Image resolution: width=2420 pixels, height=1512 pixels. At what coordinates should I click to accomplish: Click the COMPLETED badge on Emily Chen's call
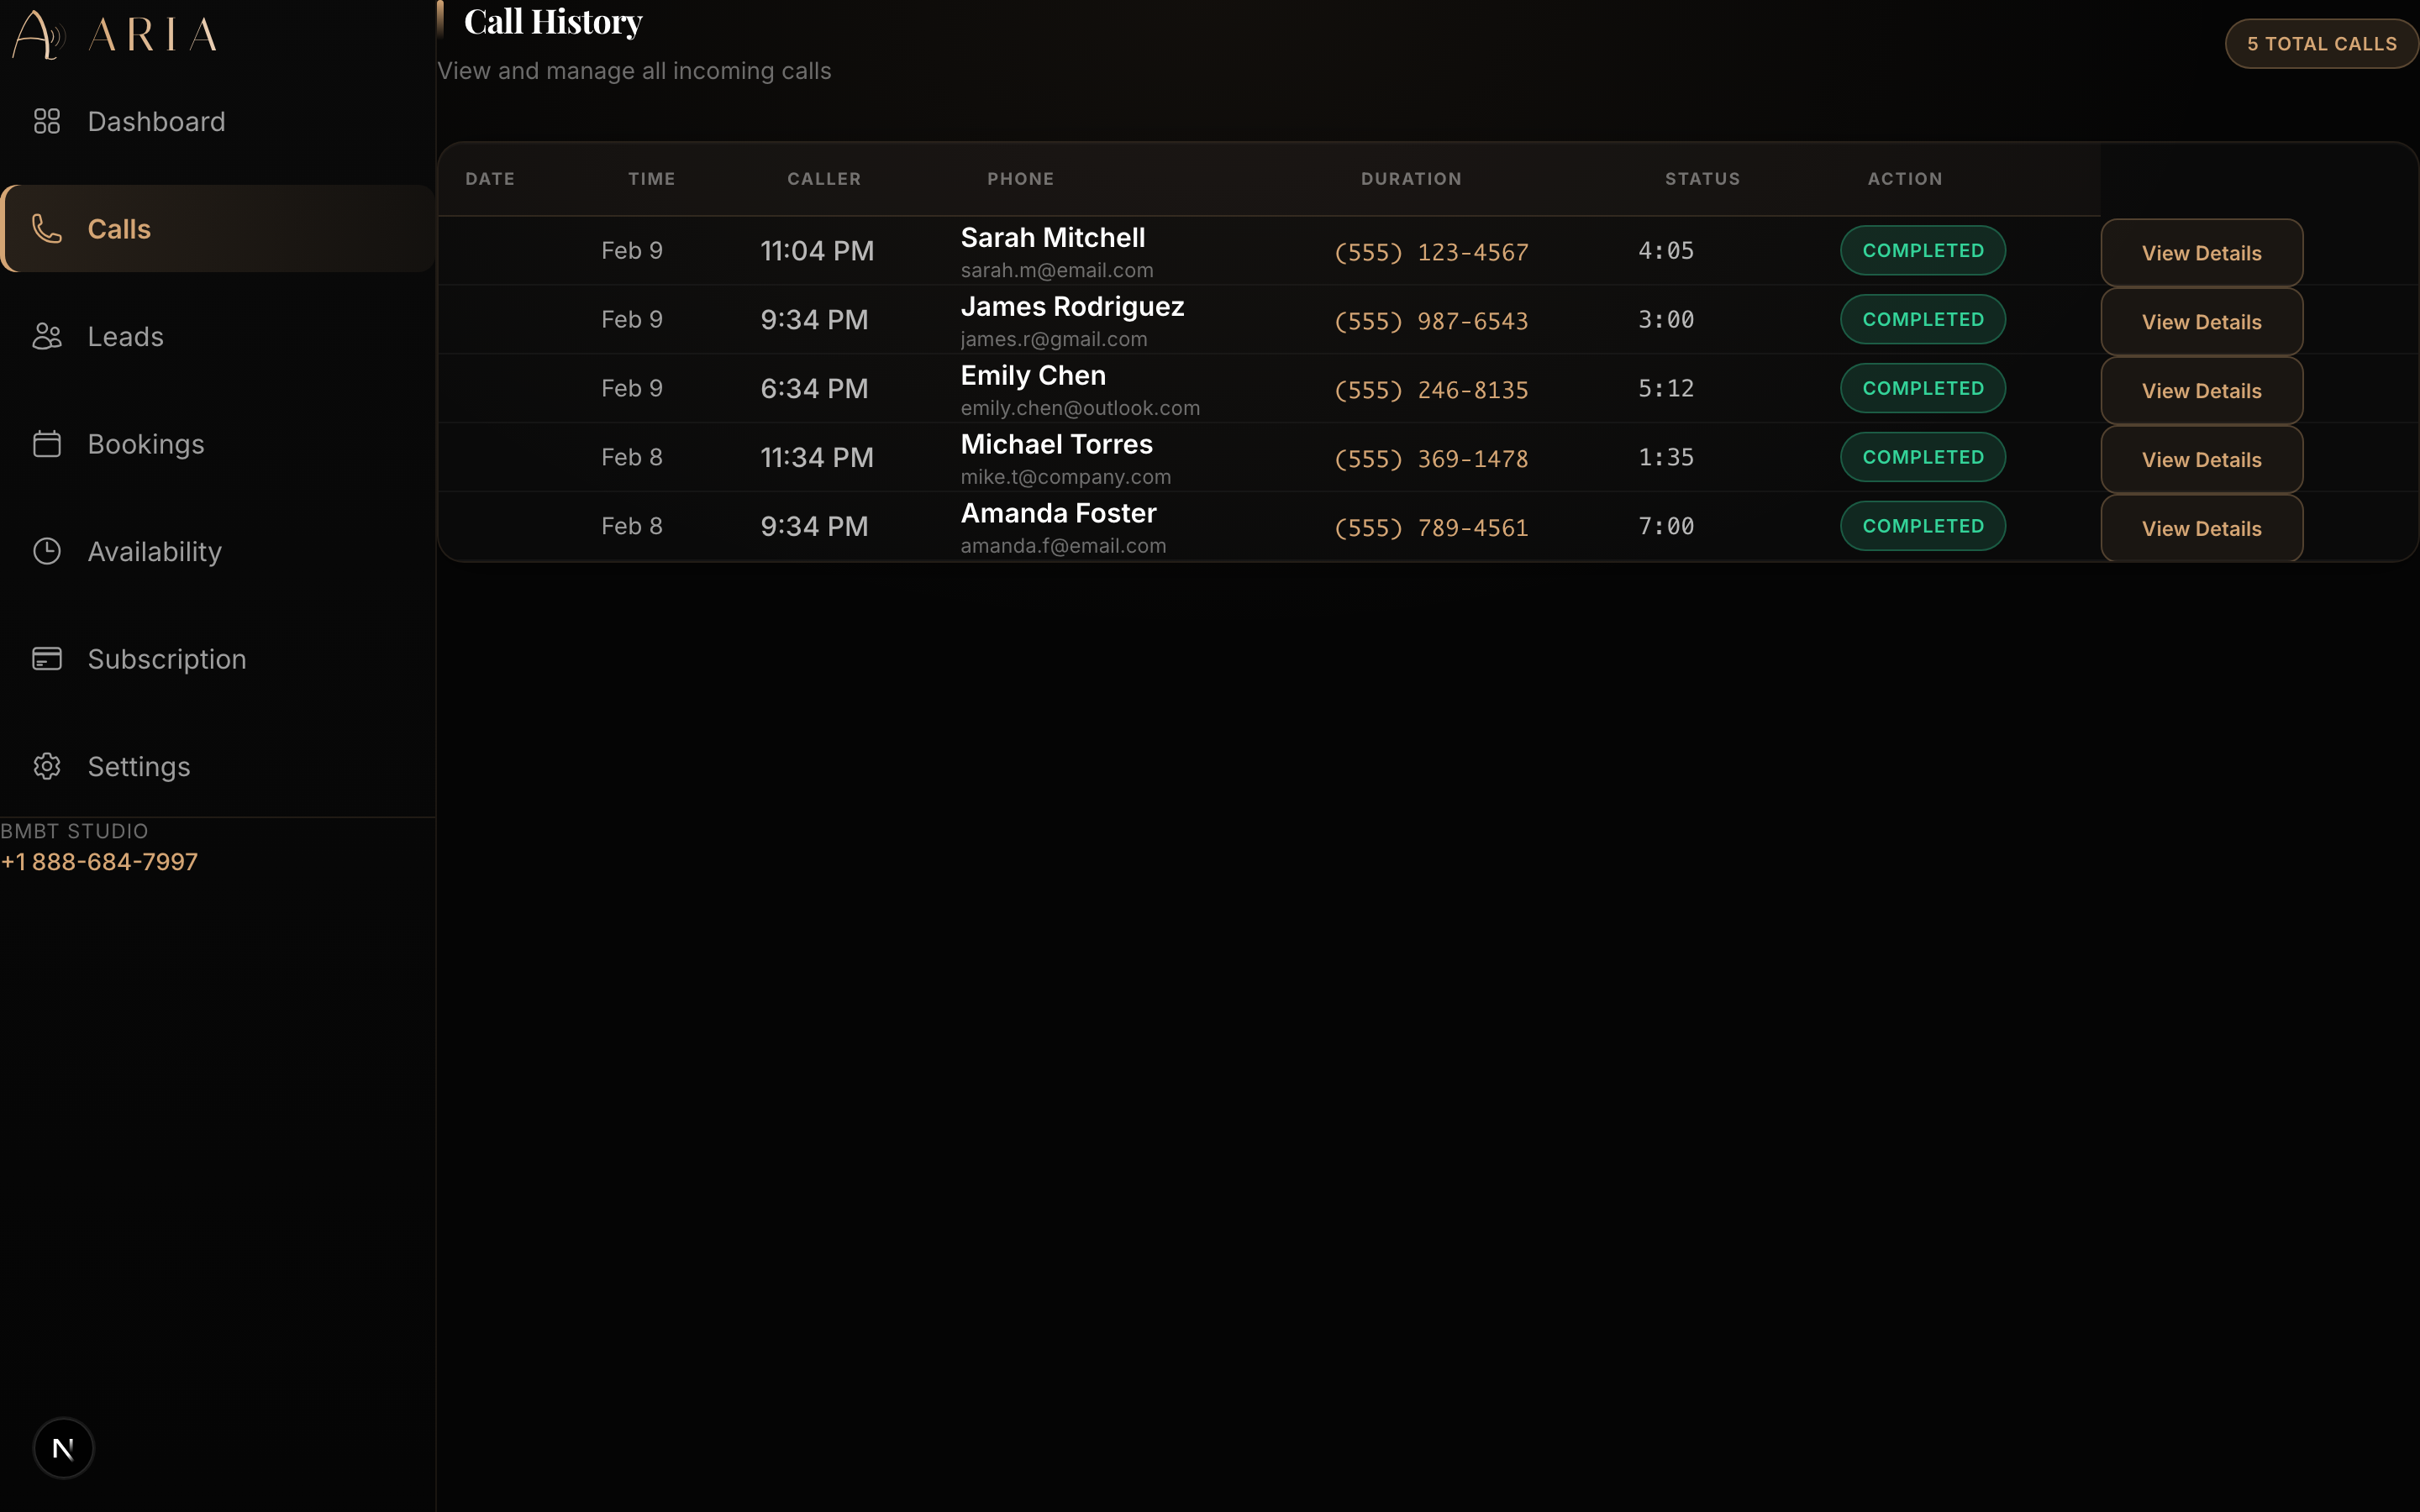1921,388
